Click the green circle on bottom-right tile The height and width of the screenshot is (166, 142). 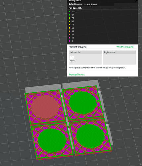click(x=90, y=136)
